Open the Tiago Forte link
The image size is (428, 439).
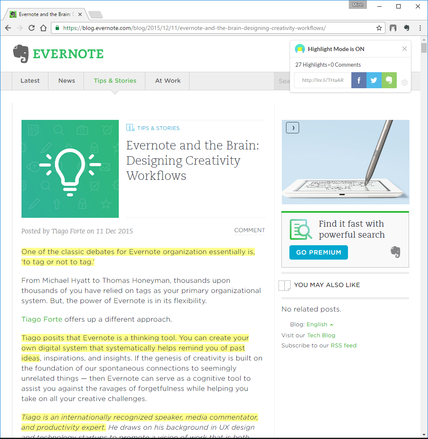(42, 319)
